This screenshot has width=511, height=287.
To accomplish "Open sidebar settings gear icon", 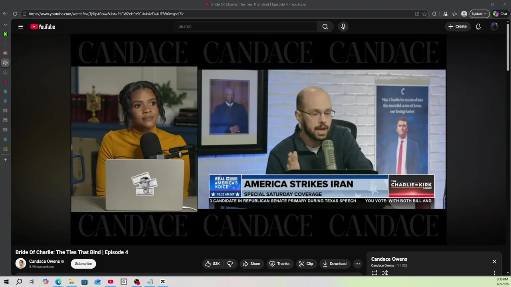I will pos(5,72).
